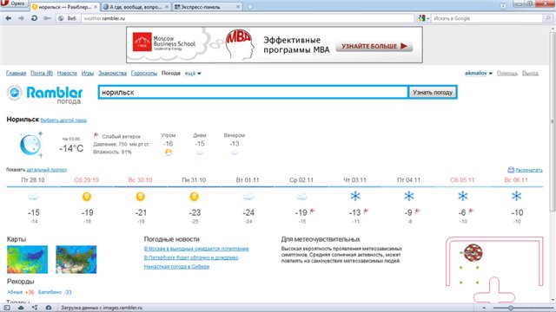Image resolution: width=556 pixels, height=312 pixels.
Task: Open Знакомства in the site navigation
Action: pyautogui.click(x=112, y=73)
